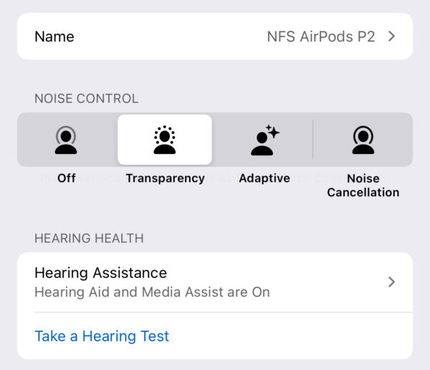The height and width of the screenshot is (370, 430).
Task: Click the Hearing Aid and Media Assist subtitle
Action: pos(152,292)
